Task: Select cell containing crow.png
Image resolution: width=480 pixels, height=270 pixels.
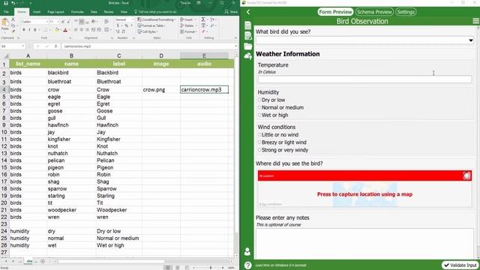Action: coord(161,90)
